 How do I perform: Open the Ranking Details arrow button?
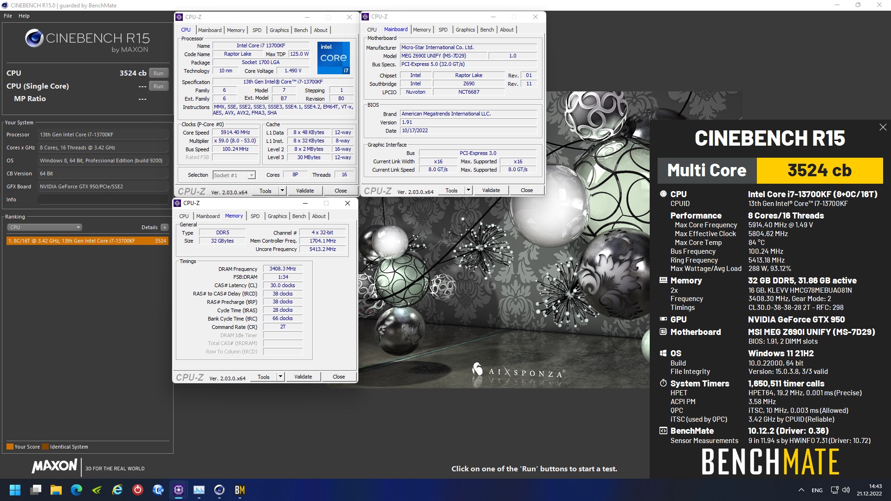click(x=164, y=227)
